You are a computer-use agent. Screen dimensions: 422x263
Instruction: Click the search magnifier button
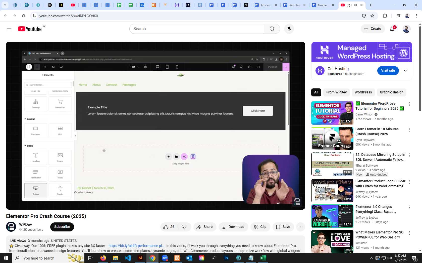(272, 29)
